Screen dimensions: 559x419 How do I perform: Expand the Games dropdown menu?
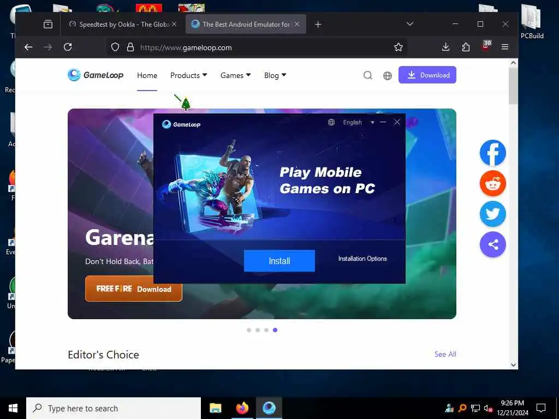click(236, 75)
